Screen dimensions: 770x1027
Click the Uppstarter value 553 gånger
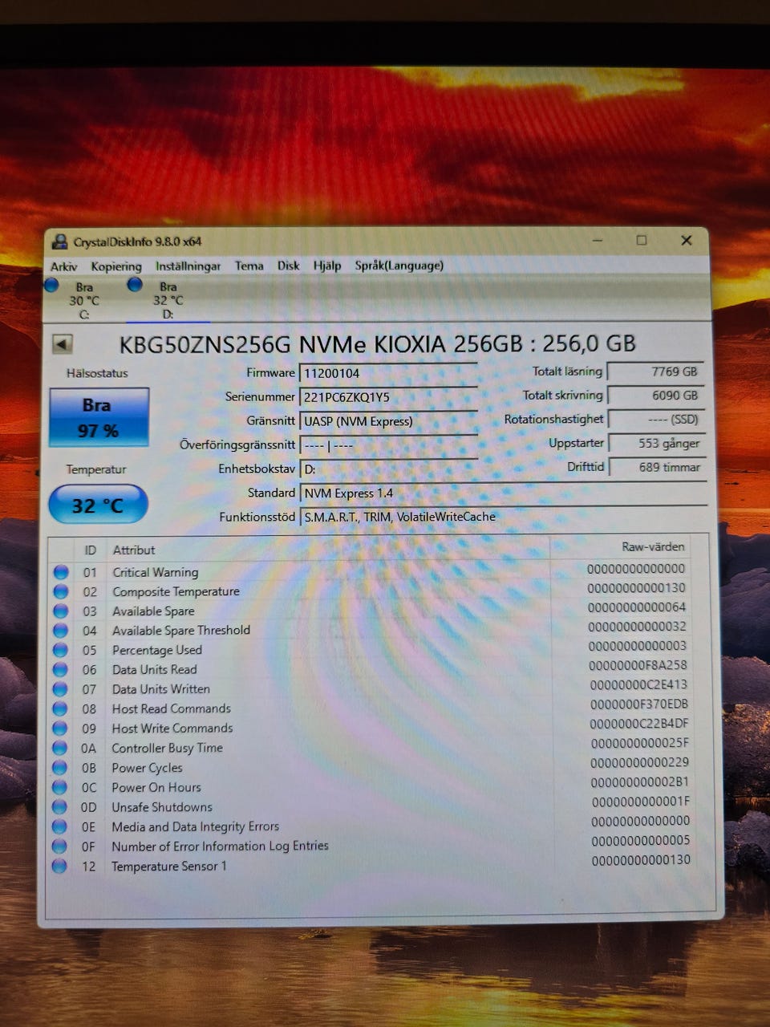[656, 443]
